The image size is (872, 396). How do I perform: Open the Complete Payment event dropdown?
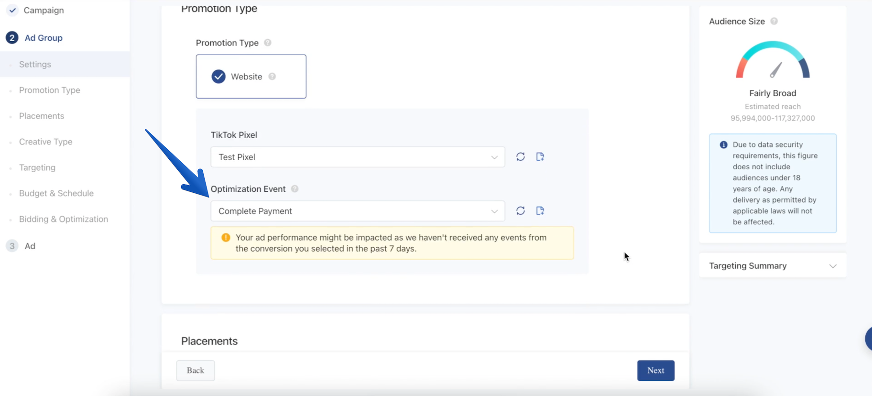point(358,211)
